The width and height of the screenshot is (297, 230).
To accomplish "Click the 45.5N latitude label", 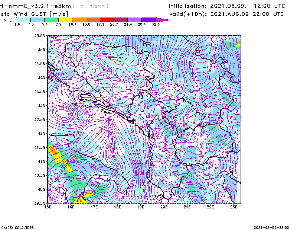I will pos(40,35).
